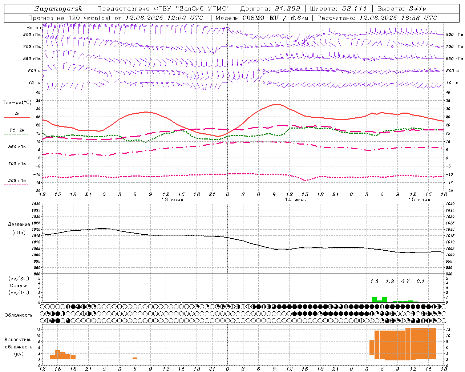465x372 pixels.
Task: Click the 'Облачность' cloud cover label
Action: pyautogui.click(x=19, y=315)
